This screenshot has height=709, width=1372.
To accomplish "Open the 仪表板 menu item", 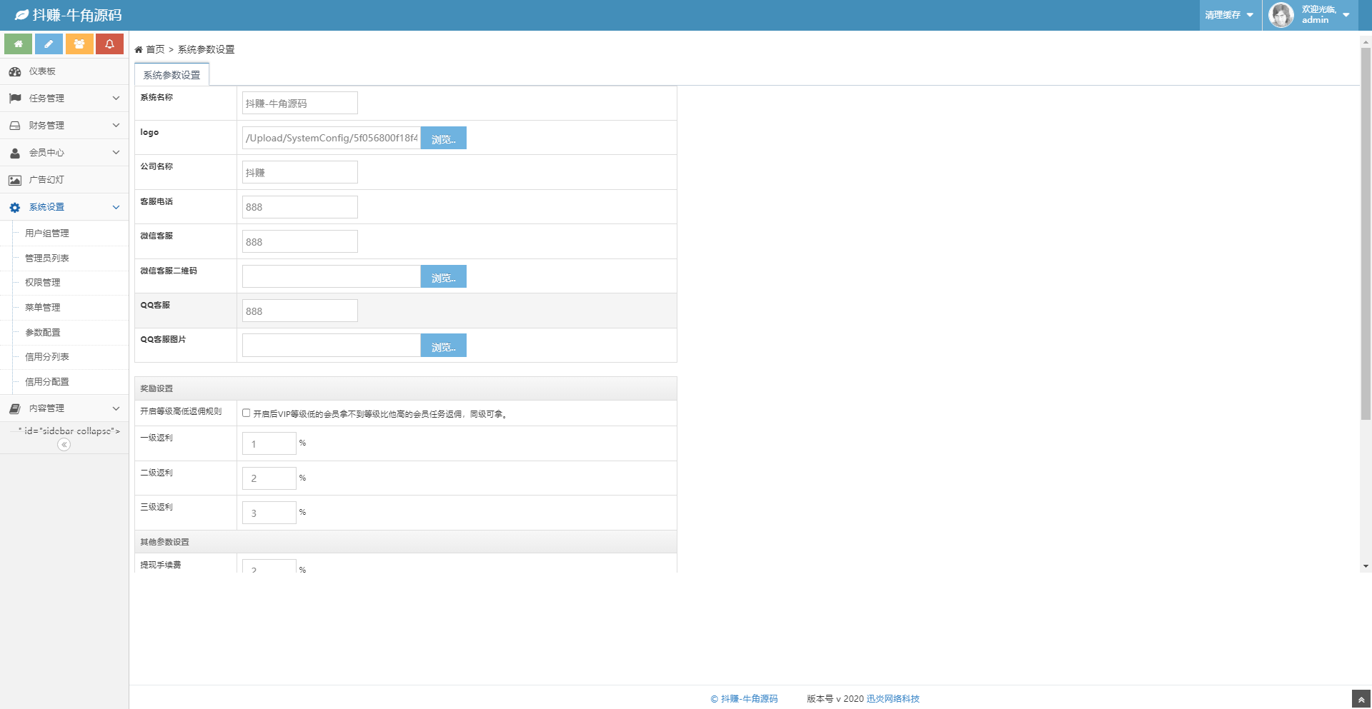I will (43, 71).
